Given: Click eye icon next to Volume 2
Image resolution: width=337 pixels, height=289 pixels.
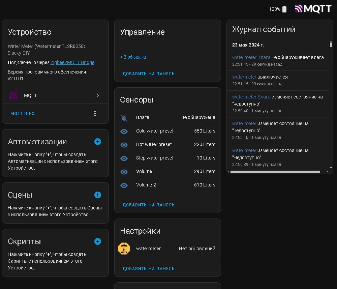Looking at the screenshot, I should [x=124, y=185].
